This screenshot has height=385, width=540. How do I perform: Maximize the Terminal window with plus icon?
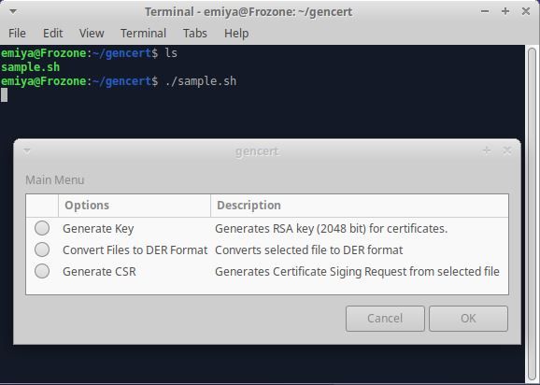pos(505,11)
